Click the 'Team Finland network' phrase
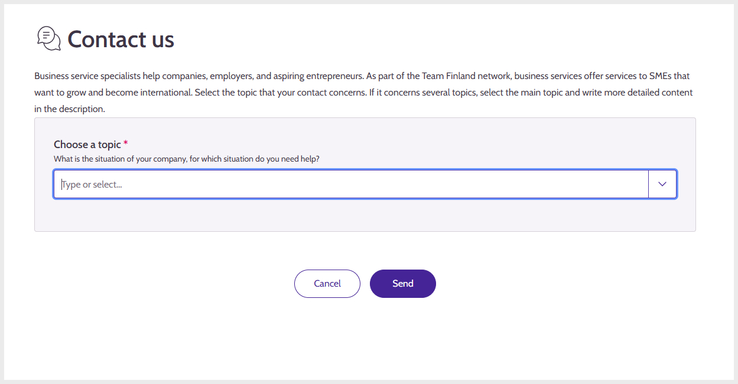Viewport: 738px width, 384px height. click(x=467, y=76)
